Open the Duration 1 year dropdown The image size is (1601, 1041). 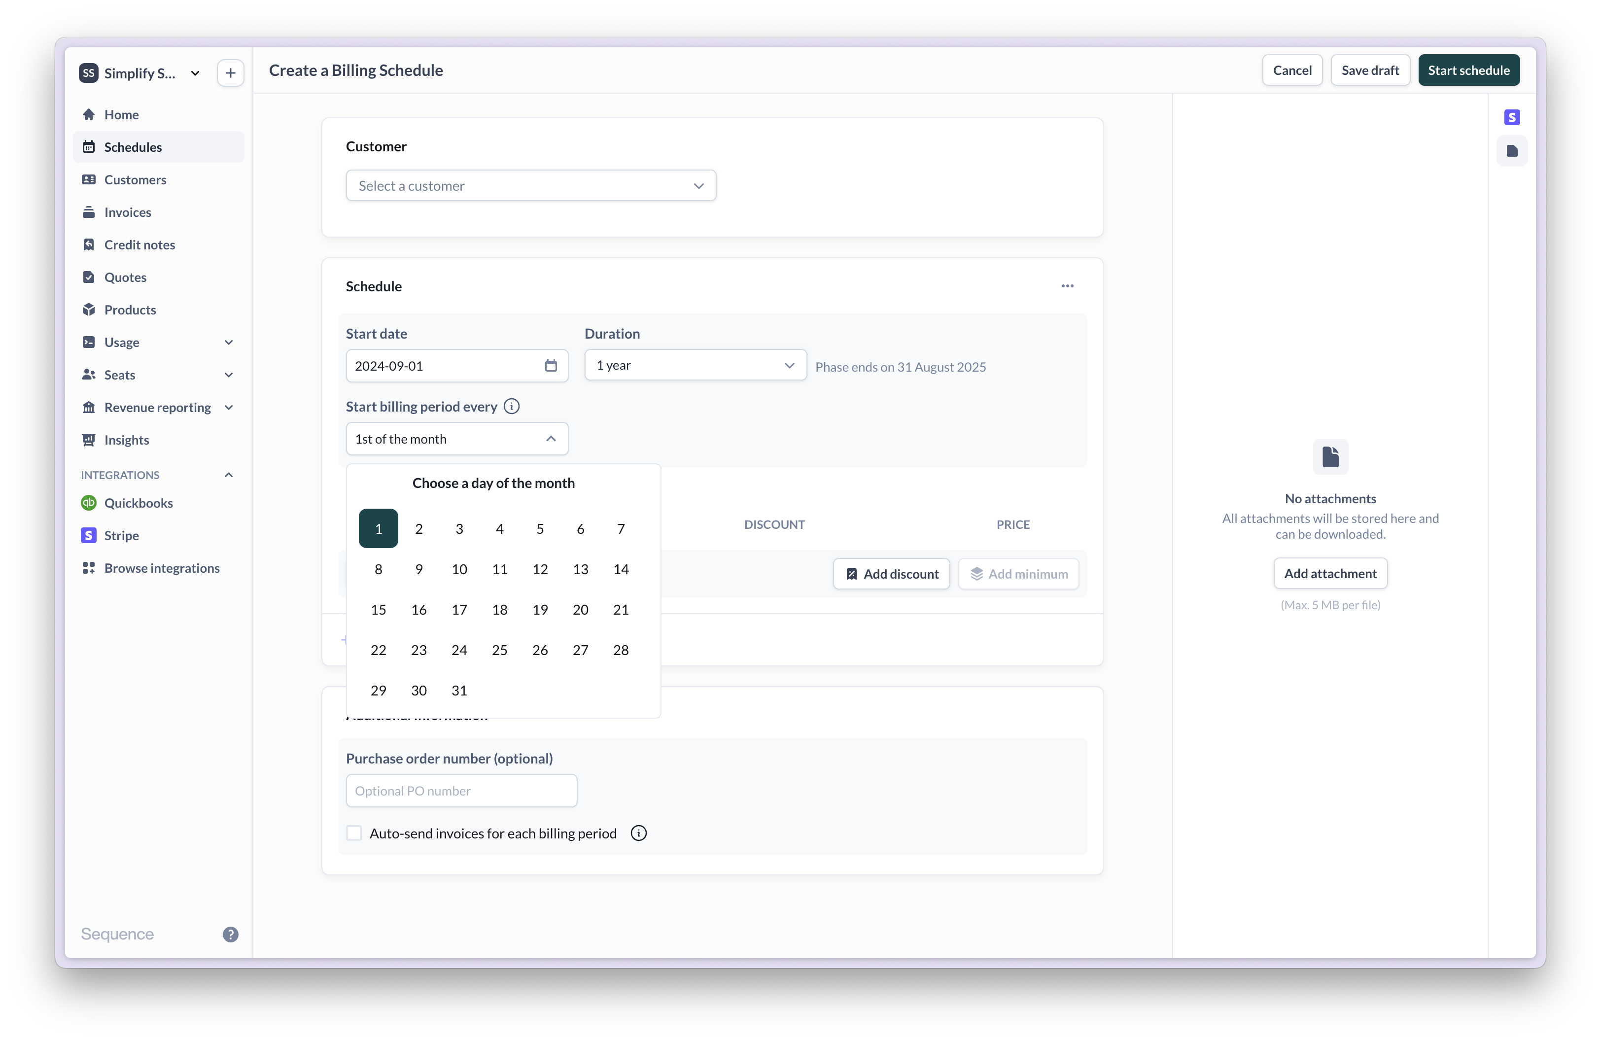tap(695, 365)
